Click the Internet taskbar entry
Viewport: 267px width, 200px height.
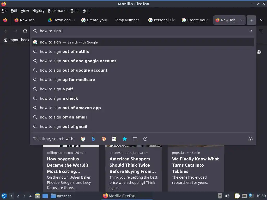(61, 196)
